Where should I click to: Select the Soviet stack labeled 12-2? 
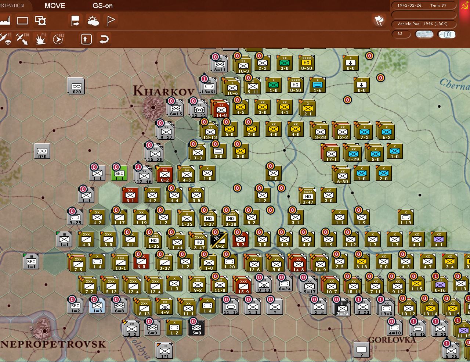coord(341,130)
